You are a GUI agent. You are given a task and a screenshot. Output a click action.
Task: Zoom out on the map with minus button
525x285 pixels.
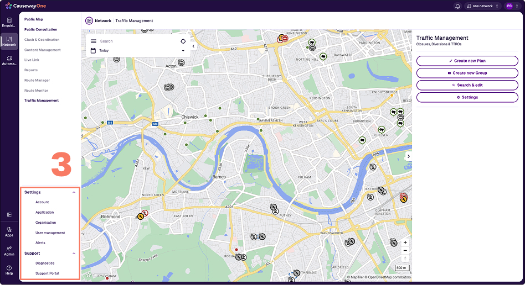(x=405, y=251)
